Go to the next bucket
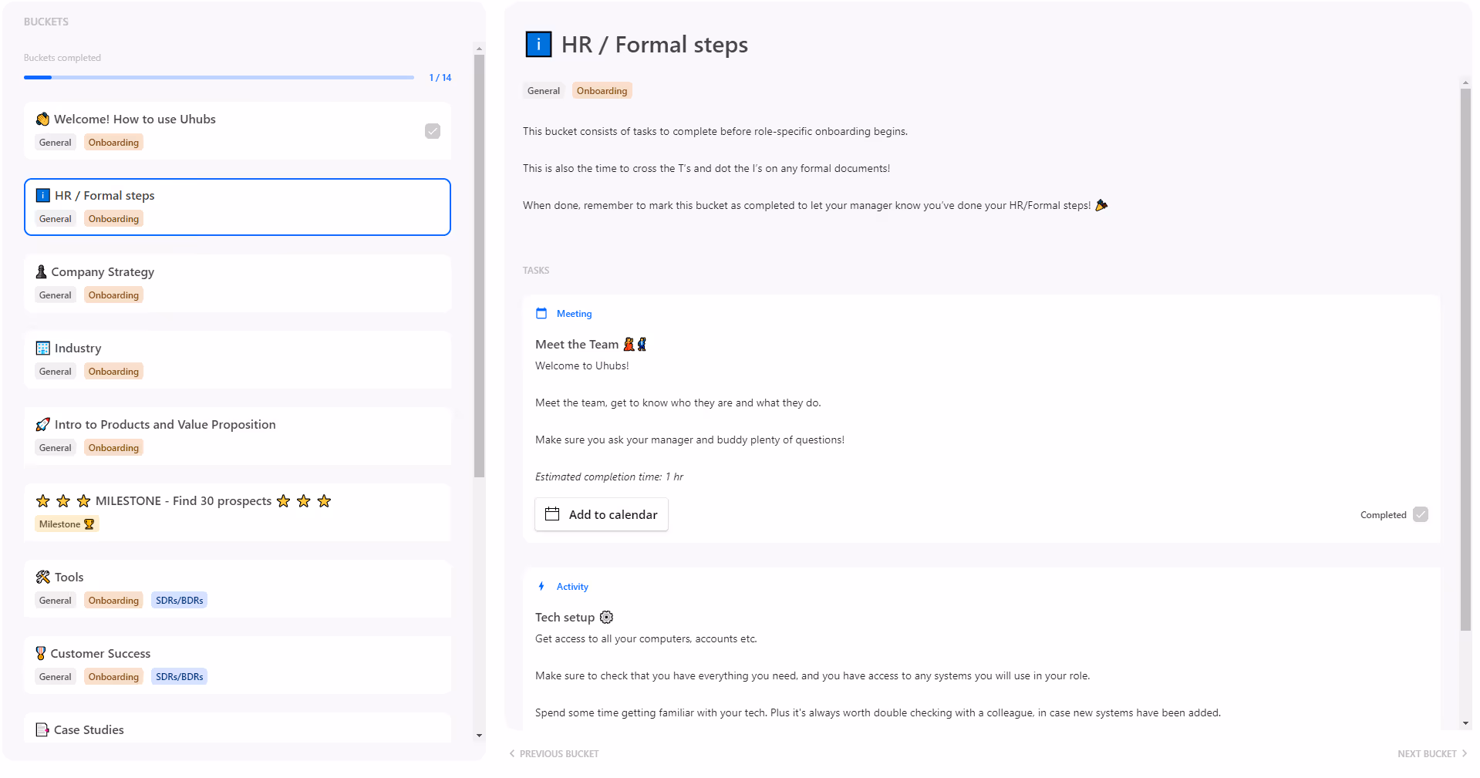1480x778 pixels. (x=1432, y=753)
